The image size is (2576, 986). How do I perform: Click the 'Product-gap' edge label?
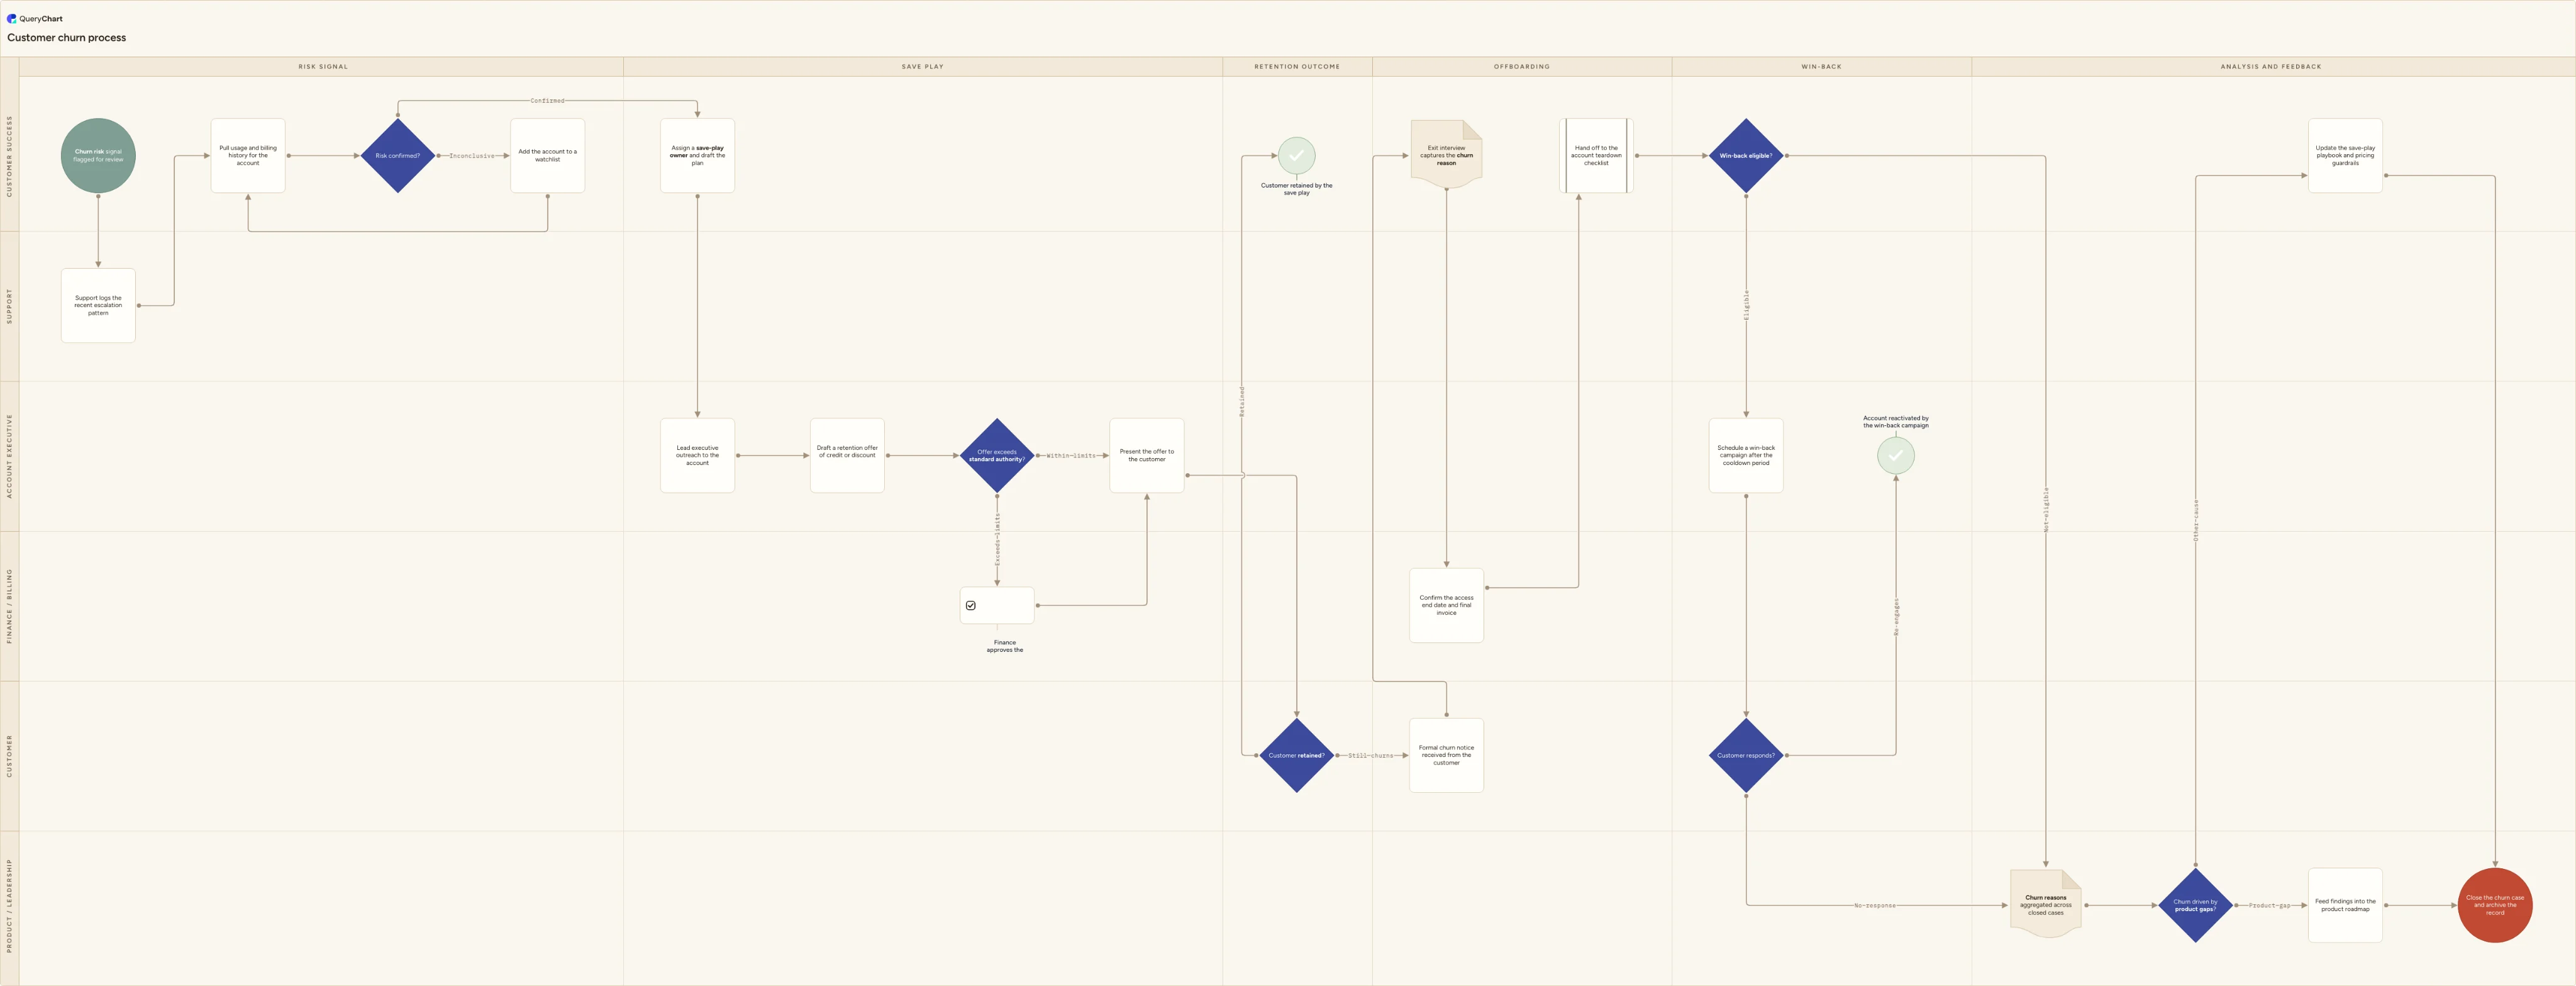(2269, 906)
